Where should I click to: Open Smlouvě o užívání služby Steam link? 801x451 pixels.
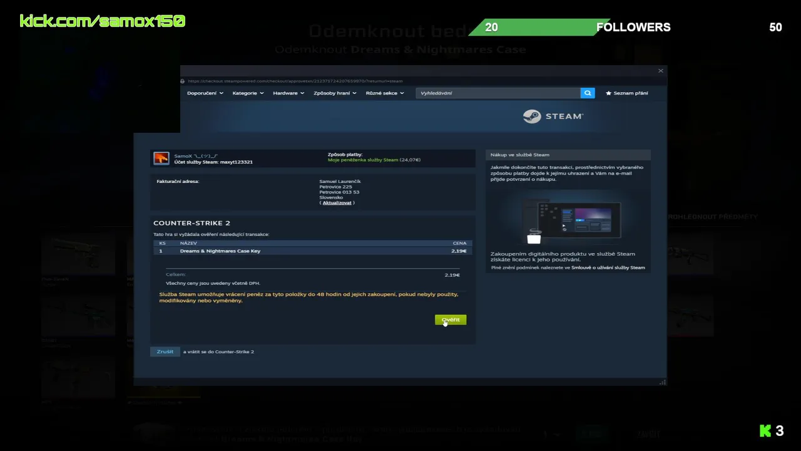tap(608, 267)
